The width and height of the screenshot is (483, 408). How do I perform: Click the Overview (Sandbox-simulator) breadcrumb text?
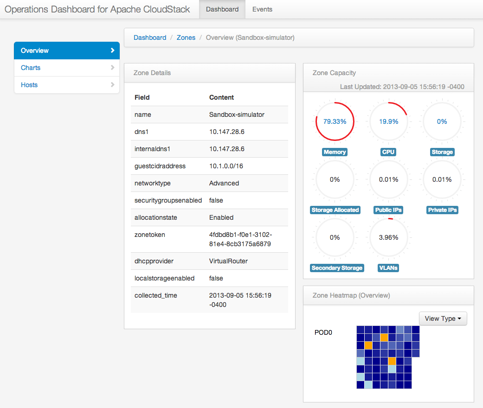coord(250,38)
